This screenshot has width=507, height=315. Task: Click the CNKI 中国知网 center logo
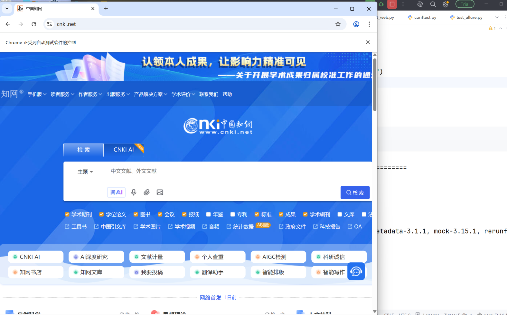click(x=218, y=126)
